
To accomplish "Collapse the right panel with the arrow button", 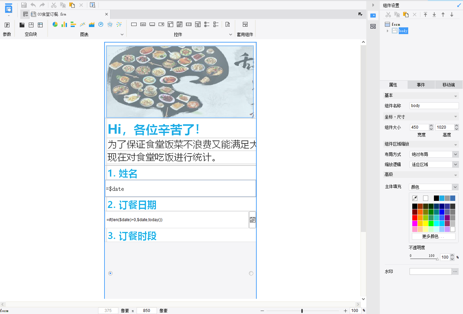I will click(x=373, y=5).
